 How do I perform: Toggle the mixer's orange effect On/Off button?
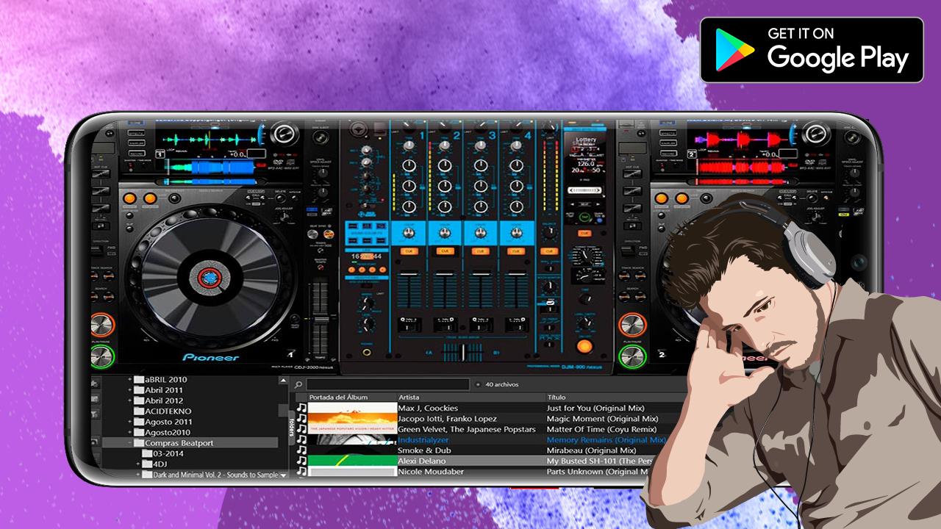584,345
